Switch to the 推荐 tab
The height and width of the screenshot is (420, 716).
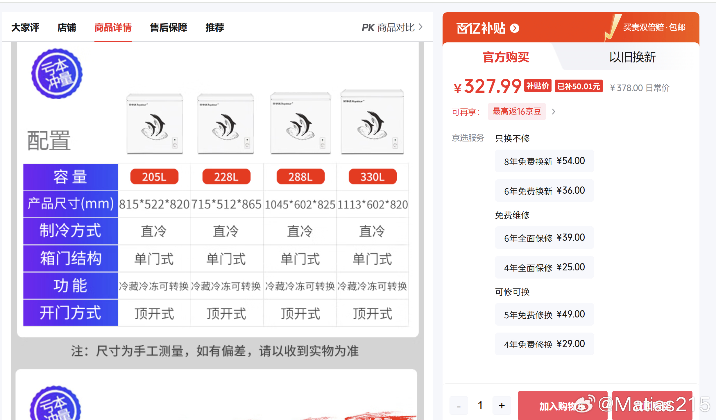pos(214,27)
